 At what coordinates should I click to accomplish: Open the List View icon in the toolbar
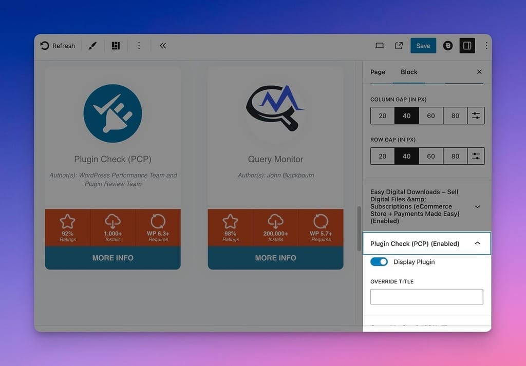[115, 45]
